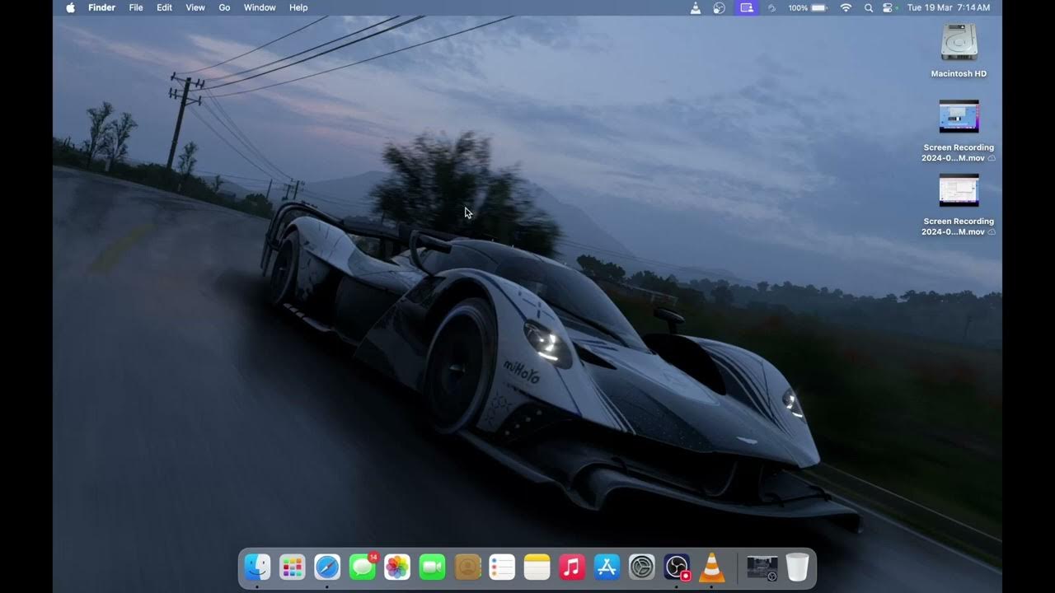
Task: Open the Apple menu
Action: [x=70, y=7]
